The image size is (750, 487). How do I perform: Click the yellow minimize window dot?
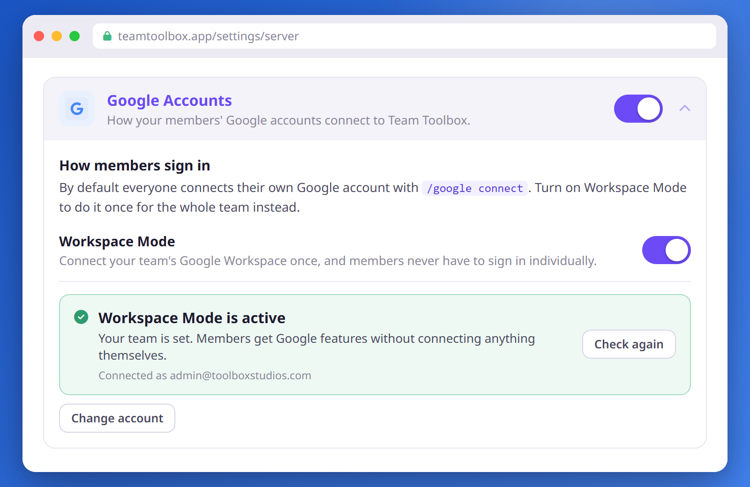point(57,36)
